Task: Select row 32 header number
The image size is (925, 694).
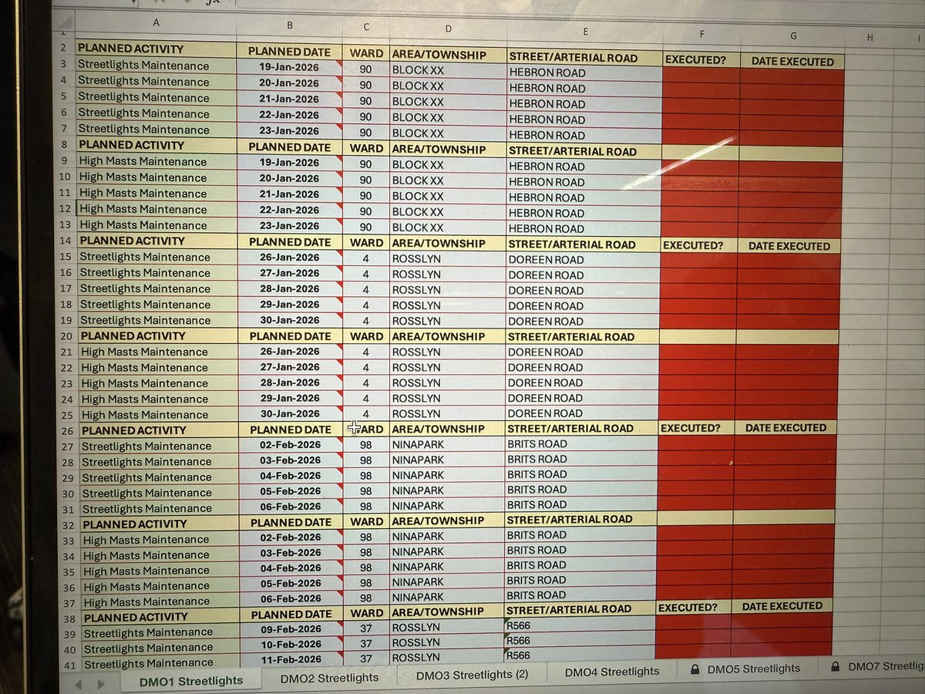Action: point(69,524)
